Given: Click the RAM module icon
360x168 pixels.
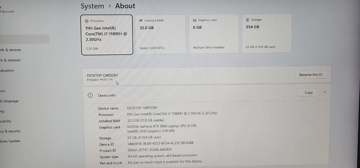Looking at the screenshot, I should pyautogui.click(x=141, y=20).
